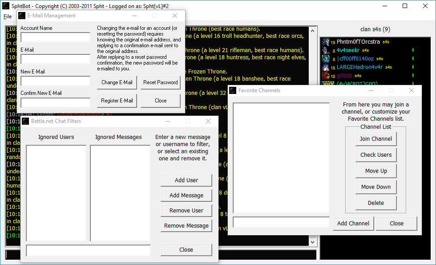
Task: Click the Reset Password button
Action: [161, 82]
